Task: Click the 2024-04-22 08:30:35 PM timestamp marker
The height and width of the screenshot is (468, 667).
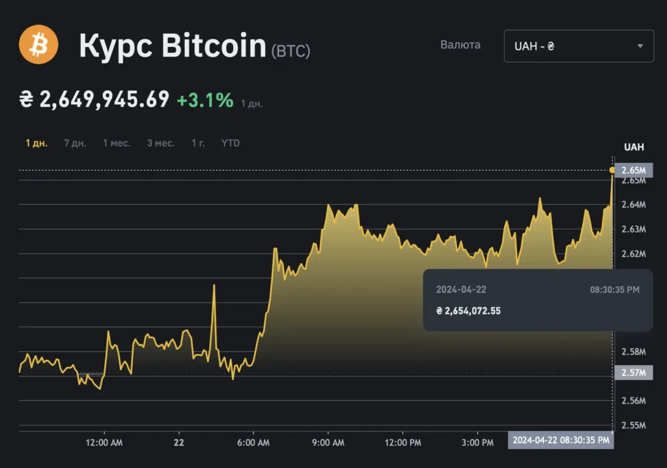Action: (x=560, y=441)
